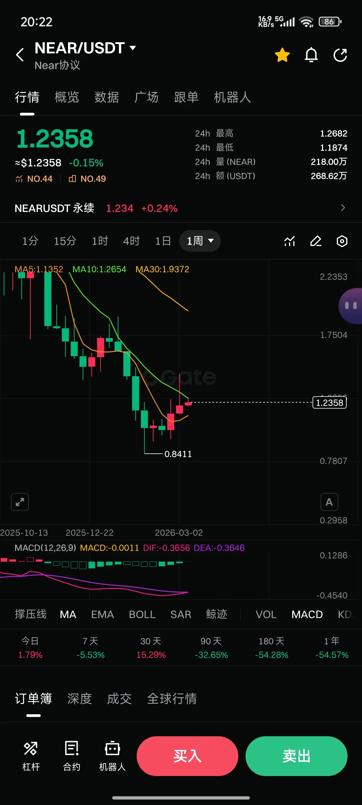Switch to the 订单簿 tab
Viewport: 362px width, 805px height.
tap(33, 699)
